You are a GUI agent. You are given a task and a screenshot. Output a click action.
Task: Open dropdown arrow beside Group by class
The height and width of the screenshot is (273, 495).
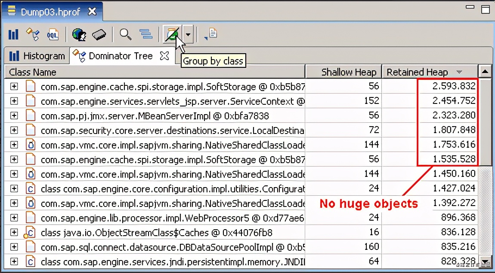[188, 34]
